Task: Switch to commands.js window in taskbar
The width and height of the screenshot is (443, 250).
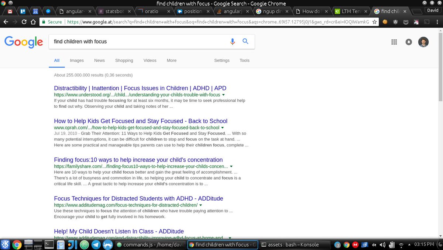Action: click(150, 244)
